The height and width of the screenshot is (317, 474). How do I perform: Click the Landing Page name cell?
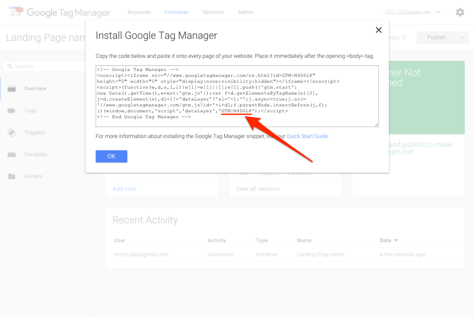pos(320,254)
